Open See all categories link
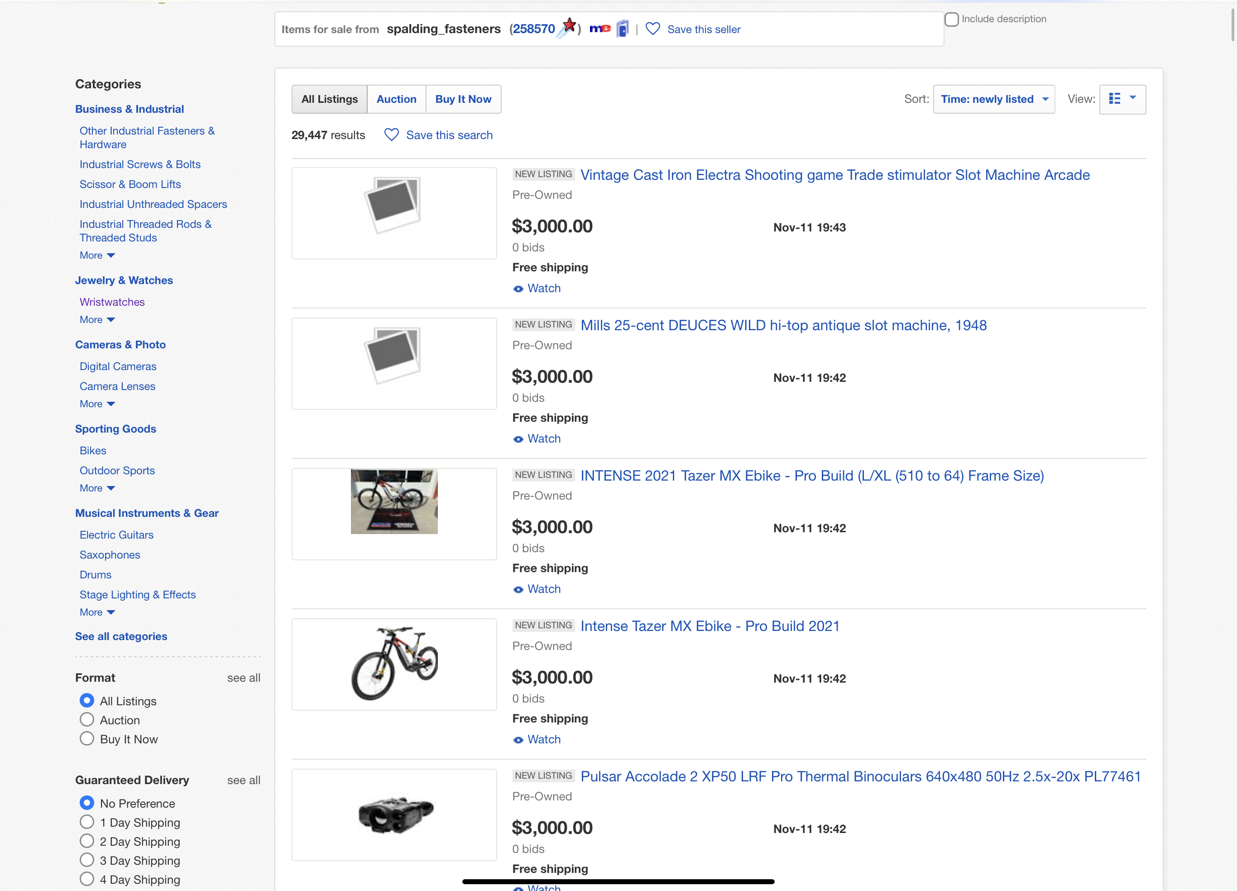 point(121,636)
